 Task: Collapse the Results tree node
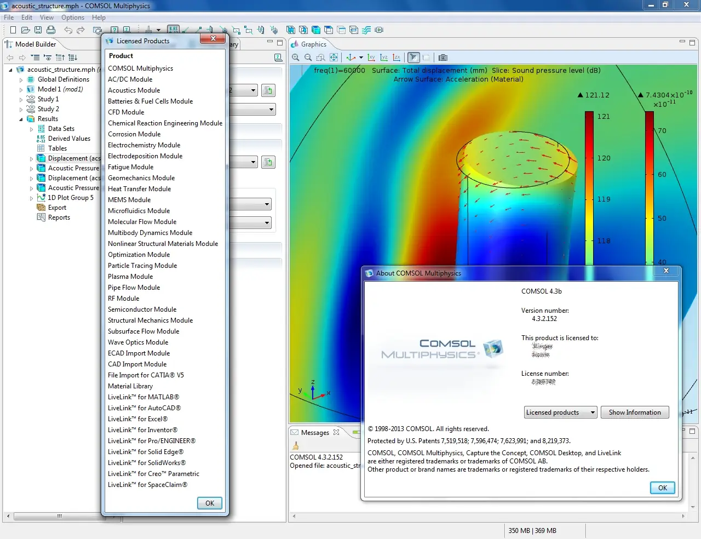21,119
